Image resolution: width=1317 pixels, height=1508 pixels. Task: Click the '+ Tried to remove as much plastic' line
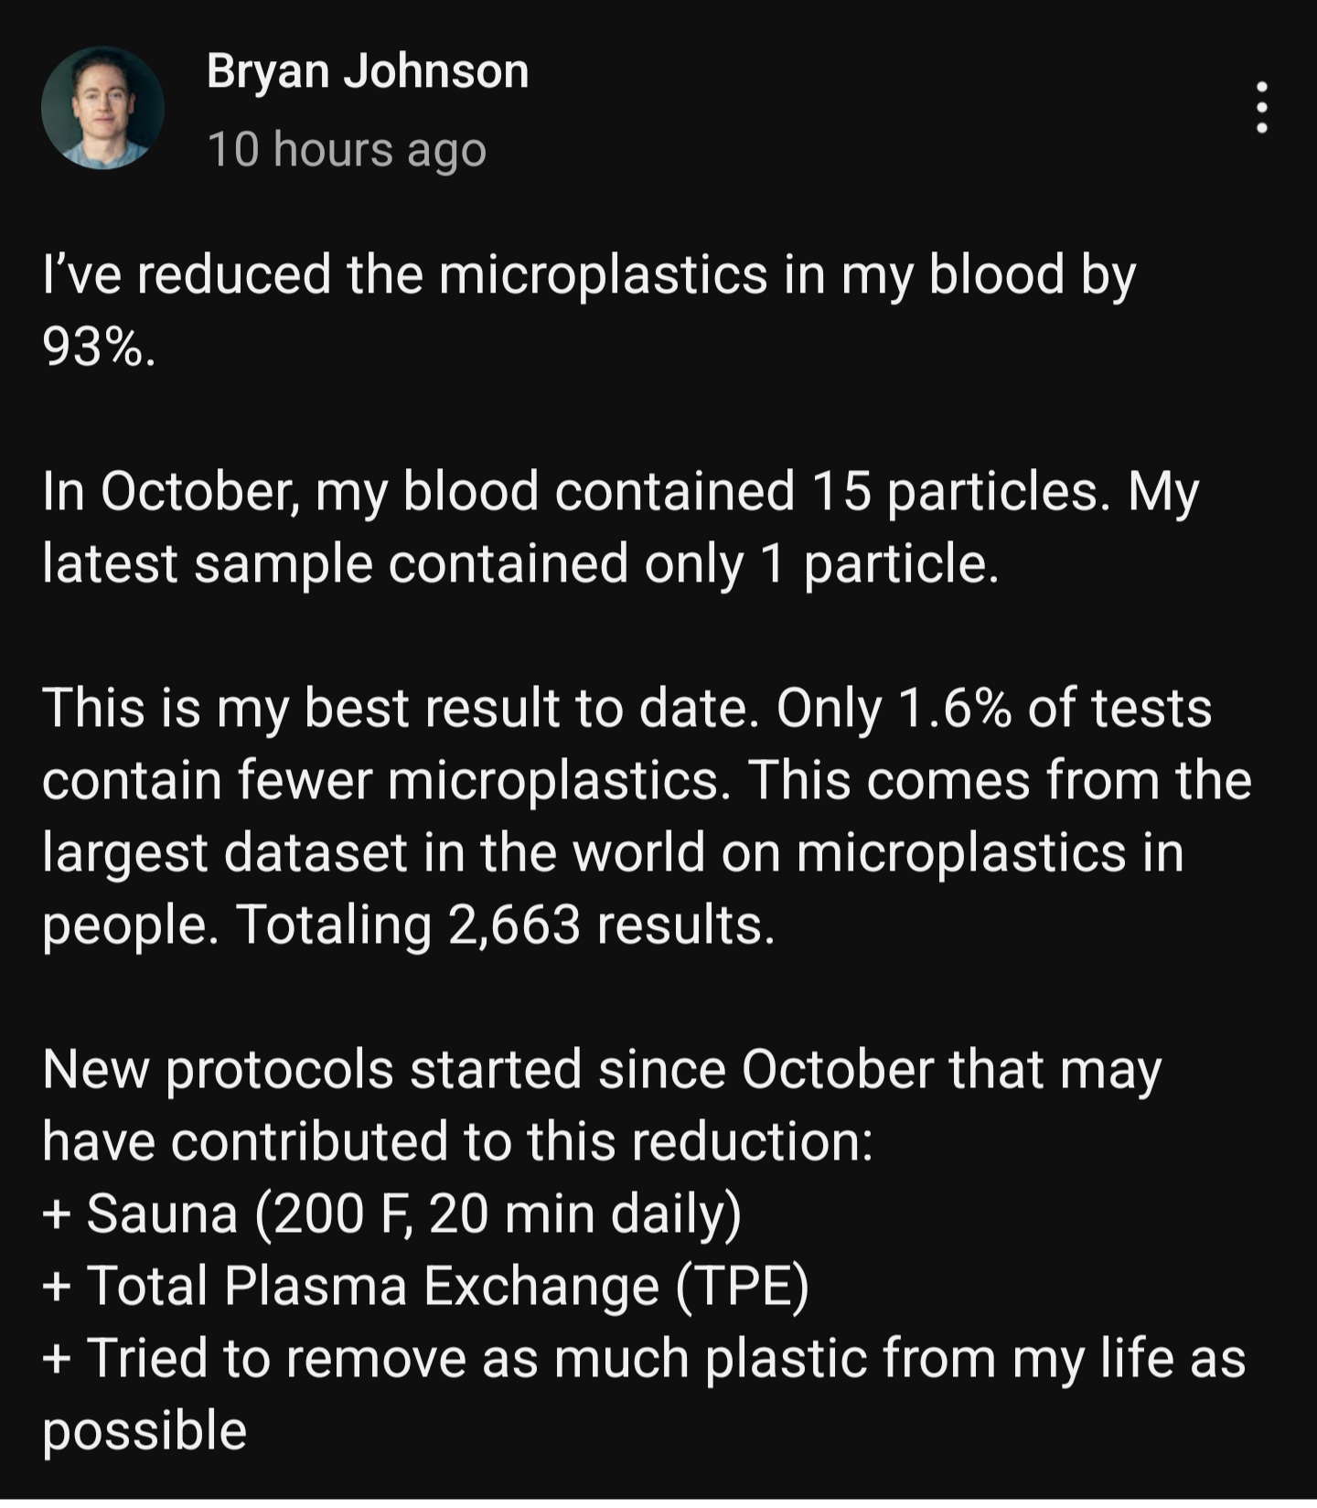(644, 1359)
